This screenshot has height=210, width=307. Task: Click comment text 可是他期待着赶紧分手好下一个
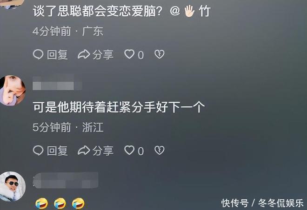[119, 107]
